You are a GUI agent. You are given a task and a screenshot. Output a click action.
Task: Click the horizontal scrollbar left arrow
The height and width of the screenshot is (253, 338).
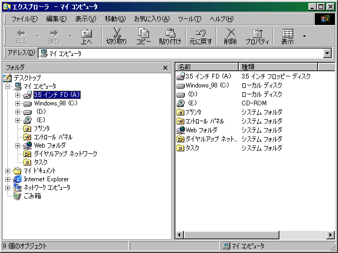tap(180, 235)
